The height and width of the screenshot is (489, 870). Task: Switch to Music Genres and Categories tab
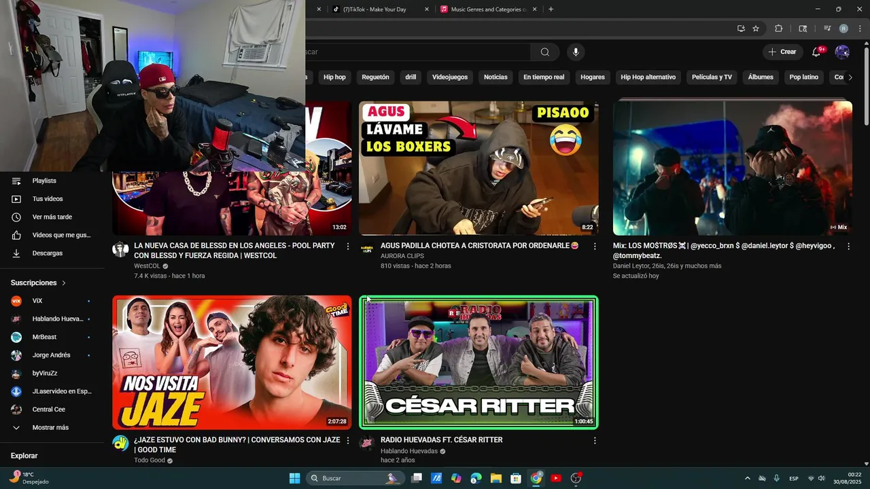(489, 10)
